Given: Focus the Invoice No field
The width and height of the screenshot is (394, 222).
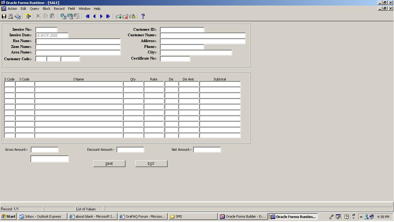Looking at the screenshot, I should coord(46,30).
